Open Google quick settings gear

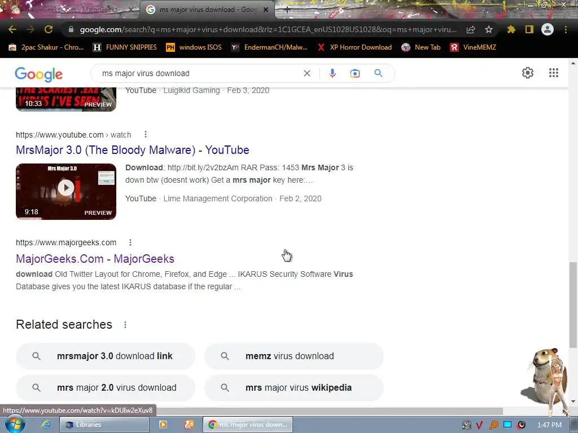(528, 73)
